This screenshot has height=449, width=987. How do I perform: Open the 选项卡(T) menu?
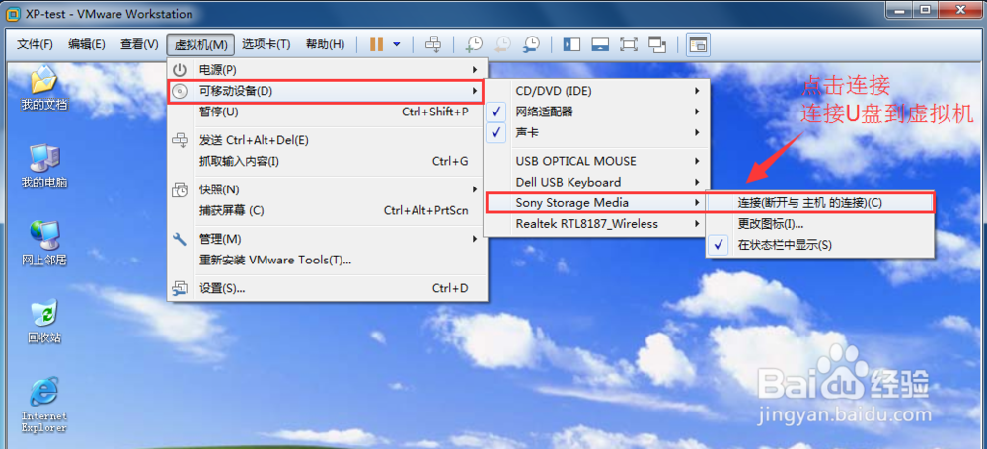(266, 44)
